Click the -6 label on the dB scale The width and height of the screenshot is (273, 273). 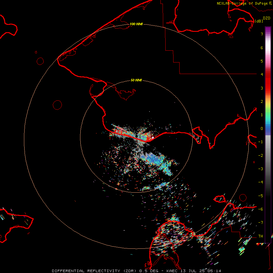click(x=261, y=209)
